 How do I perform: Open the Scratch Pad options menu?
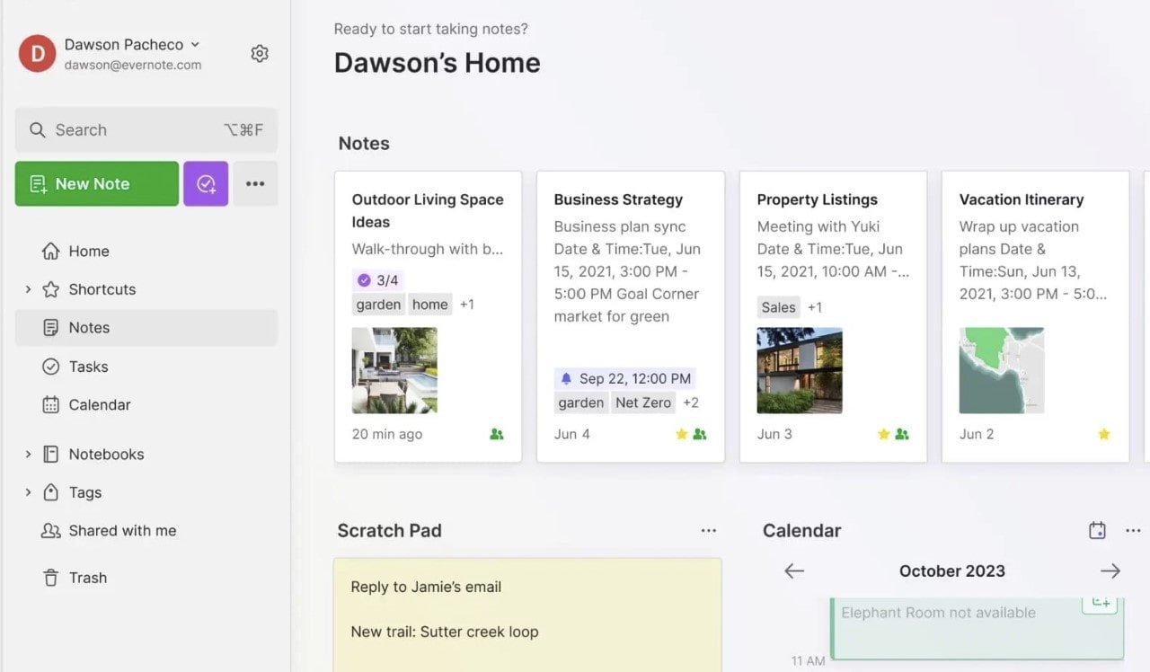point(709,530)
